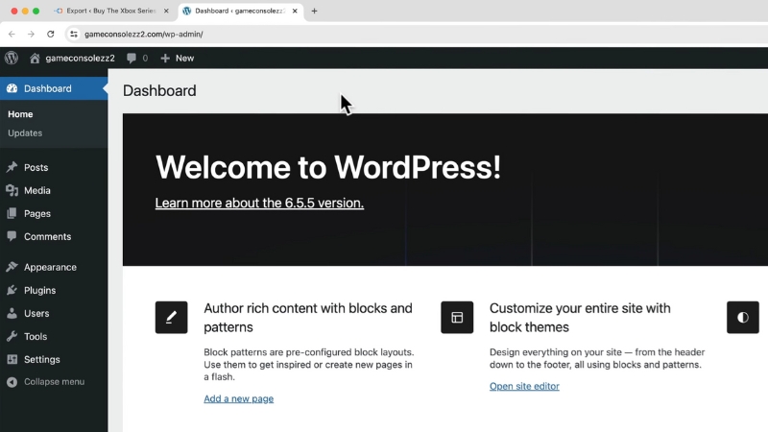
Task: Click the Pages icon in sidebar
Action: pyautogui.click(x=12, y=213)
